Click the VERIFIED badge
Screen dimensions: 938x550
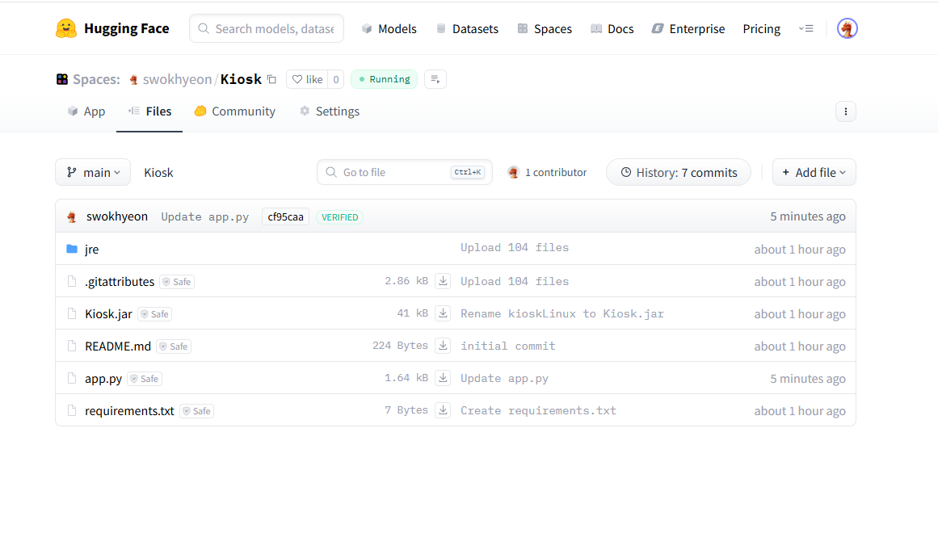[340, 217]
